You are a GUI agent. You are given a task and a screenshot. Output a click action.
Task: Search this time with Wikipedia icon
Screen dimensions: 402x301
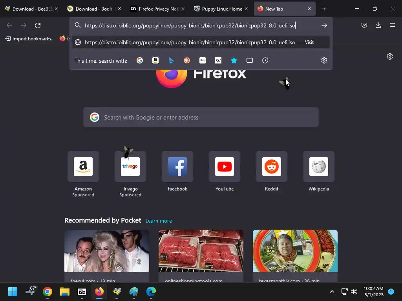pos(218,60)
